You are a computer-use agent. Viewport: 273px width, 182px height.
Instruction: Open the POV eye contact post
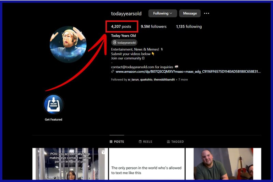coord(70,164)
